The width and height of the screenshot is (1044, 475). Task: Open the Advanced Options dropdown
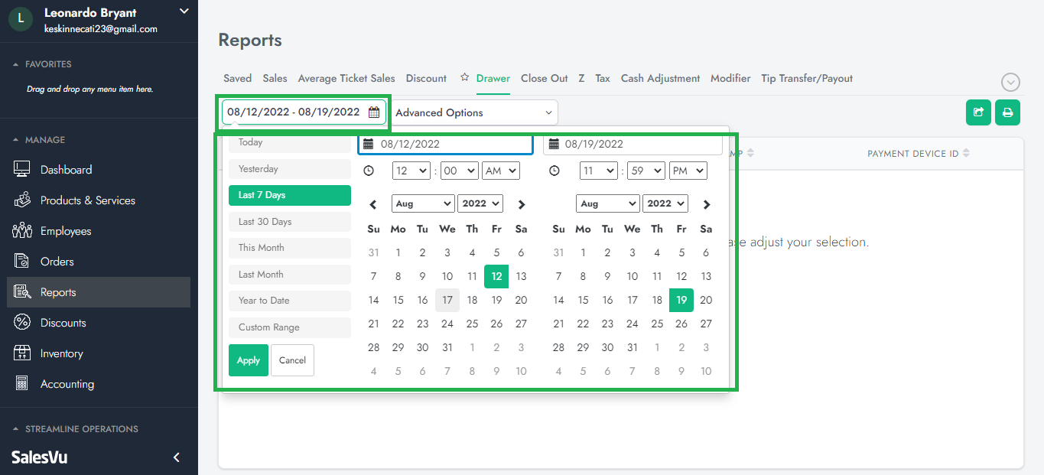(473, 112)
